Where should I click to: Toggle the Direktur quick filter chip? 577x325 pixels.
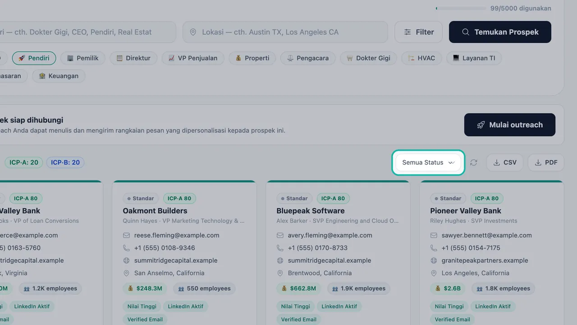133,58
